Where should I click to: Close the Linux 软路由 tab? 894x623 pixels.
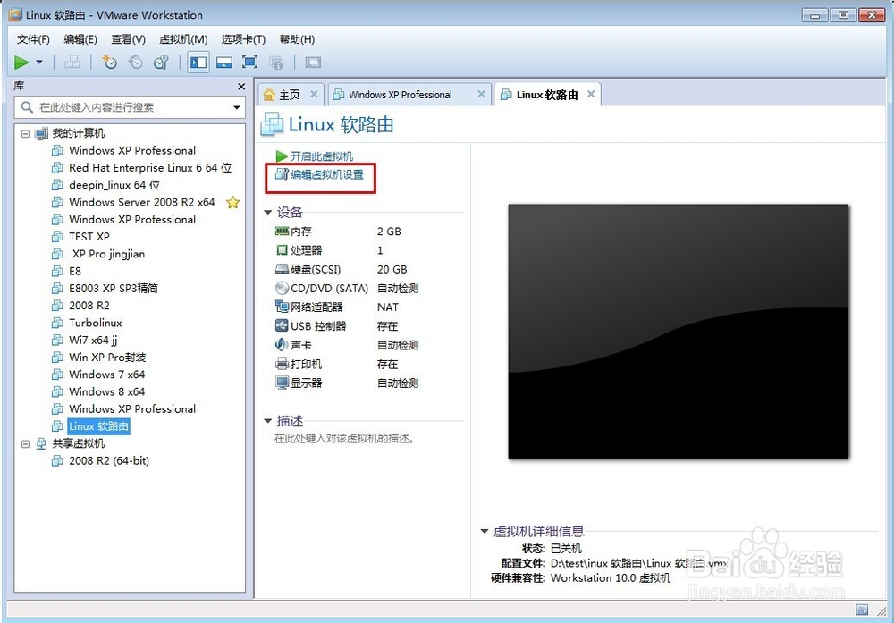coord(591,94)
